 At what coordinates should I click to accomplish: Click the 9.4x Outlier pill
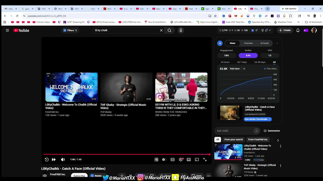coord(248,55)
